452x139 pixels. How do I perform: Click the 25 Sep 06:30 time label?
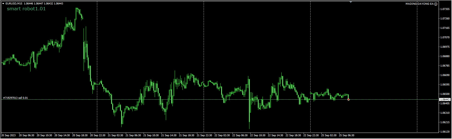[x=347, y=135]
